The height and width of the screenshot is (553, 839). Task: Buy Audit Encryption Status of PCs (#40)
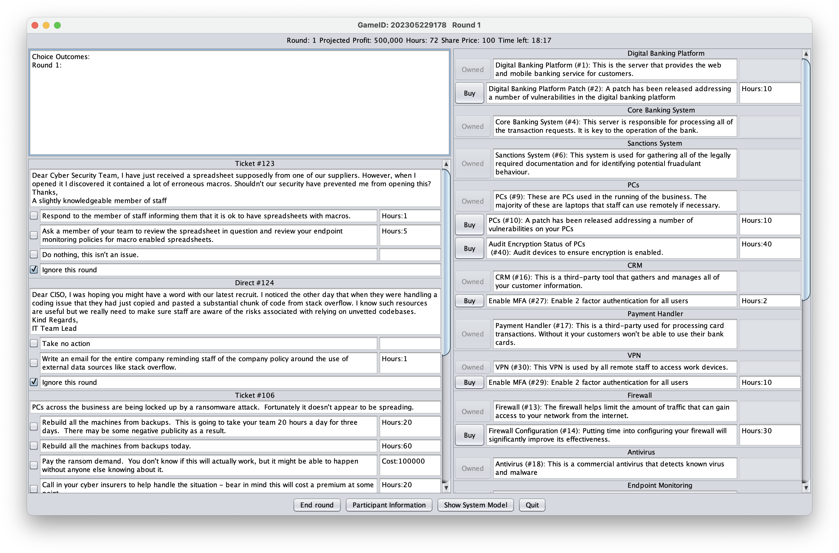tap(469, 248)
